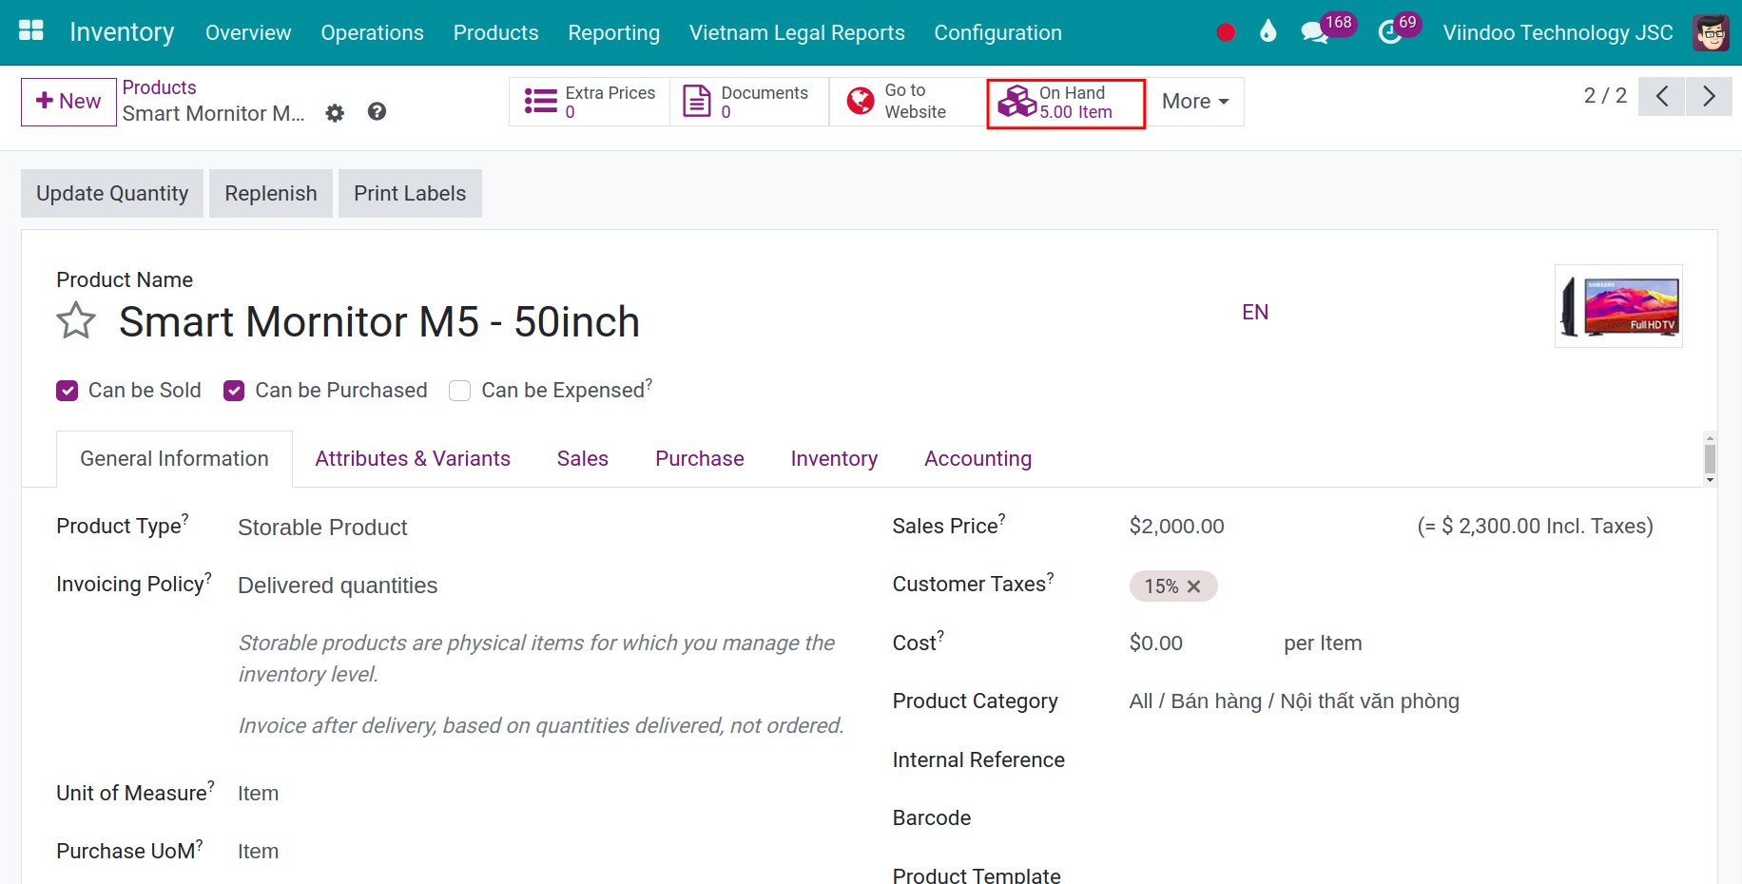This screenshot has height=884, width=1742.
Task: Open Invoicing Policy Delivered quantities dropdown
Action: tap(338, 586)
